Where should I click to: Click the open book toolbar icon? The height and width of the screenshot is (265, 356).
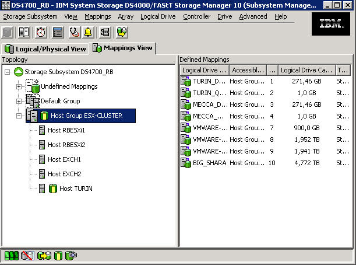click(25, 32)
